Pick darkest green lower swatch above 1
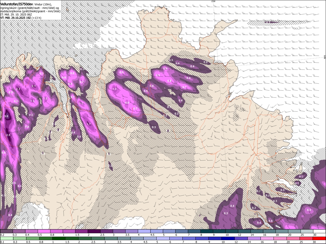326x244 pixels. 59,238
